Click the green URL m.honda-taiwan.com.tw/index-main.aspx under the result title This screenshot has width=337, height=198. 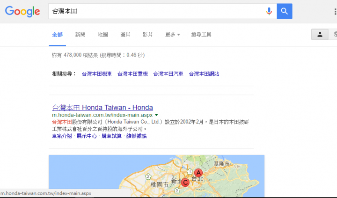(x=103, y=115)
